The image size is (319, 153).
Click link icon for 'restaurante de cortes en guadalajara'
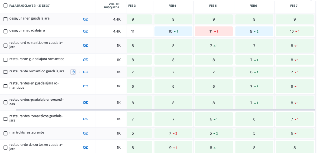[x=86, y=147]
